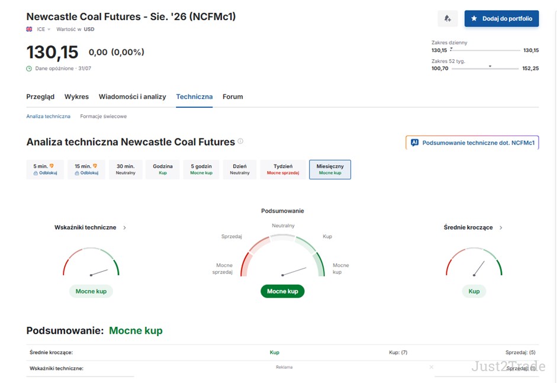The image size is (557, 383).
Task: Click the 52-week high value 152,25
Action: 530,68
